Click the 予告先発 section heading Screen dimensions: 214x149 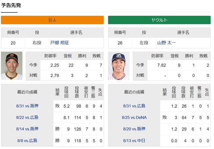click(x=11, y=5)
